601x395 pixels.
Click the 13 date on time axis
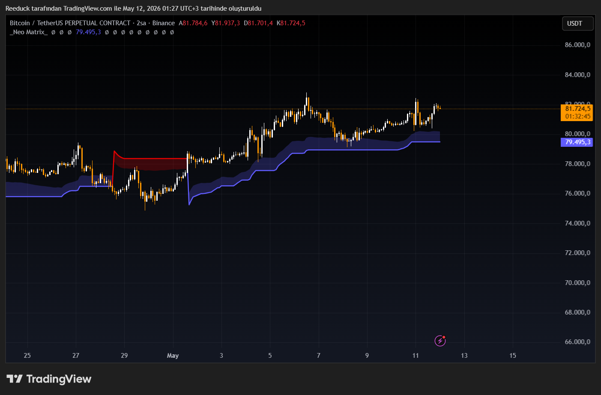click(464, 356)
